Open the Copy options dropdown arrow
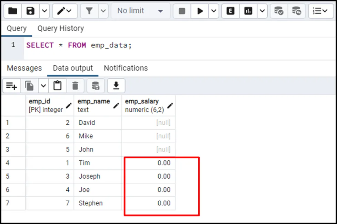The height and width of the screenshot is (224, 337). point(43,86)
